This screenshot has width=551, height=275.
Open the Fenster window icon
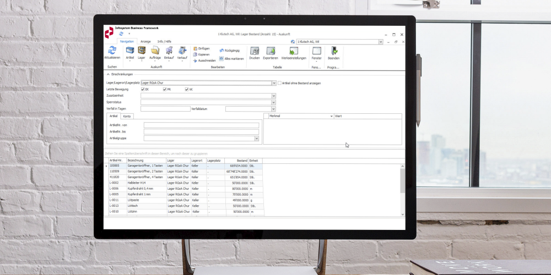click(x=317, y=51)
